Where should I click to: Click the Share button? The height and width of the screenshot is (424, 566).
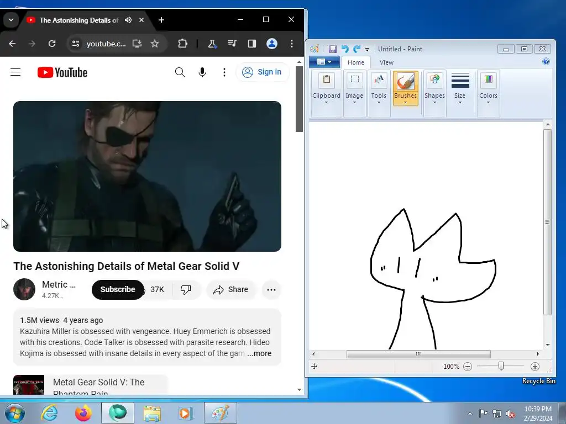click(230, 289)
